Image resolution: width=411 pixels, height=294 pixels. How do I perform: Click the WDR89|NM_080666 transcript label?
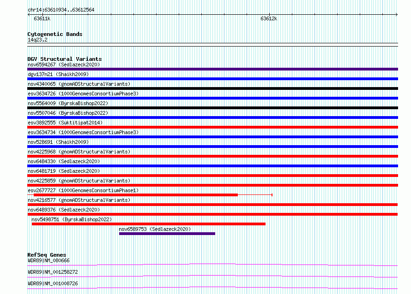[48, 260]
